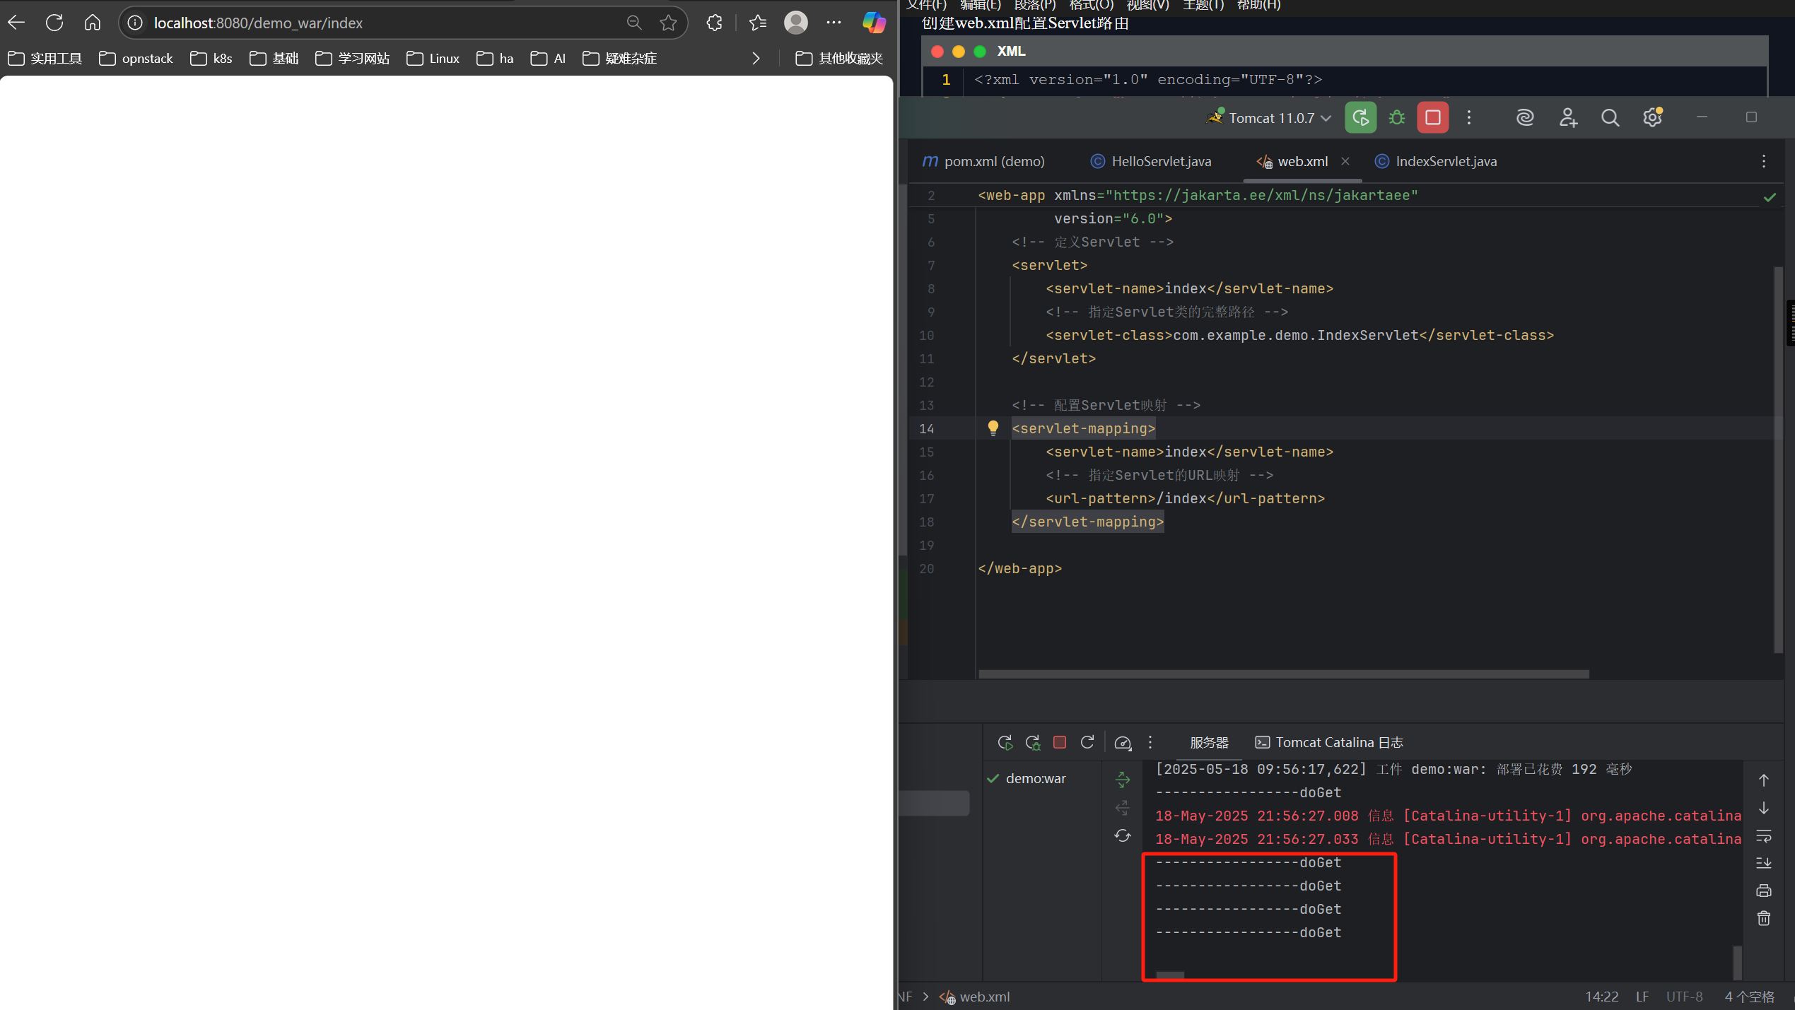This screenshot has width=1795, height=1010.
Task: Click the servlet-mapping opening tag on line 14
Action: pyautogui.click(x=1083, y=428)
